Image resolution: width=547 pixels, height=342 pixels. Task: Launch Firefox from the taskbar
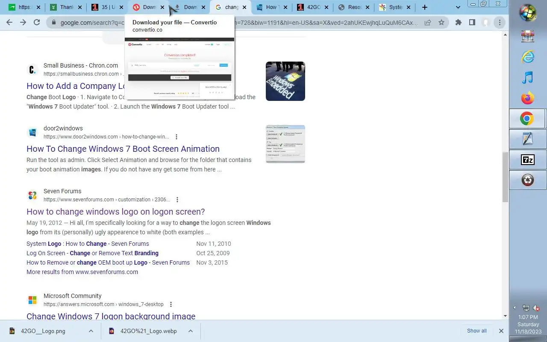pyautogui.click(x=528, y=98)
